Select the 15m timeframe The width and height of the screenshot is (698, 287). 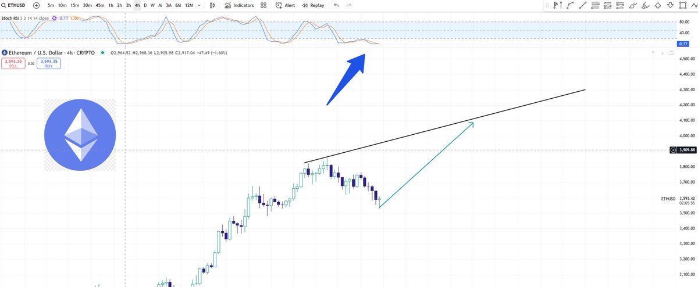point(75,5)
